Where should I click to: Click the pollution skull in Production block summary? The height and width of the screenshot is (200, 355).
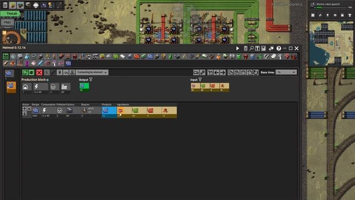53,87
